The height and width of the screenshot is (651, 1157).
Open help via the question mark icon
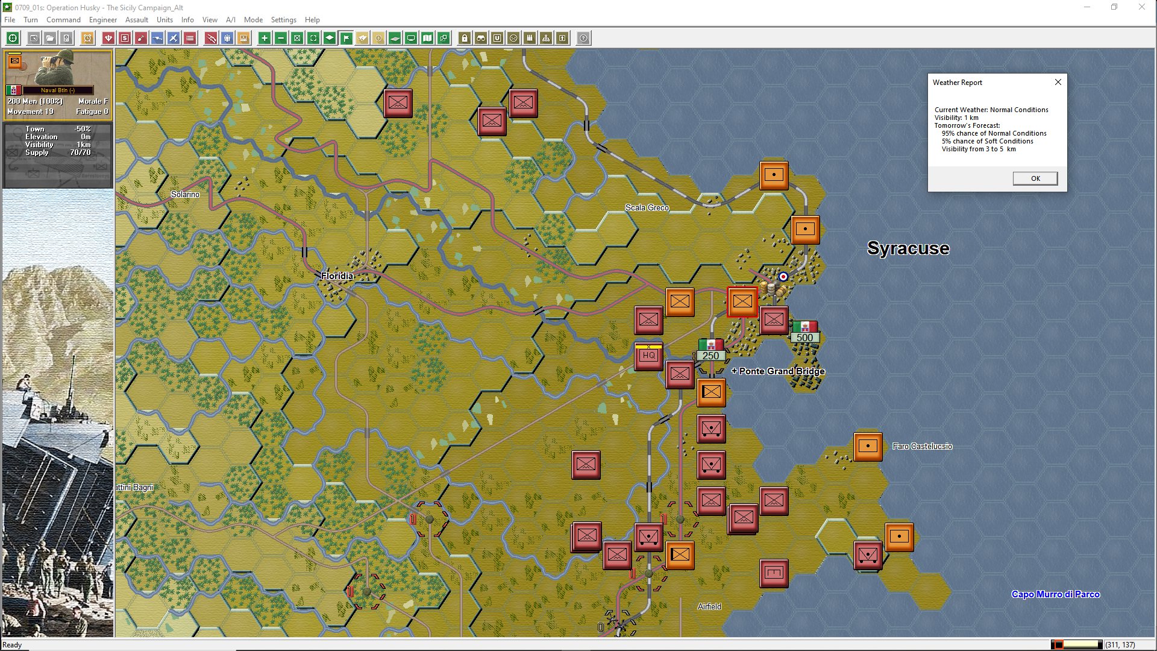click(583, 38)
